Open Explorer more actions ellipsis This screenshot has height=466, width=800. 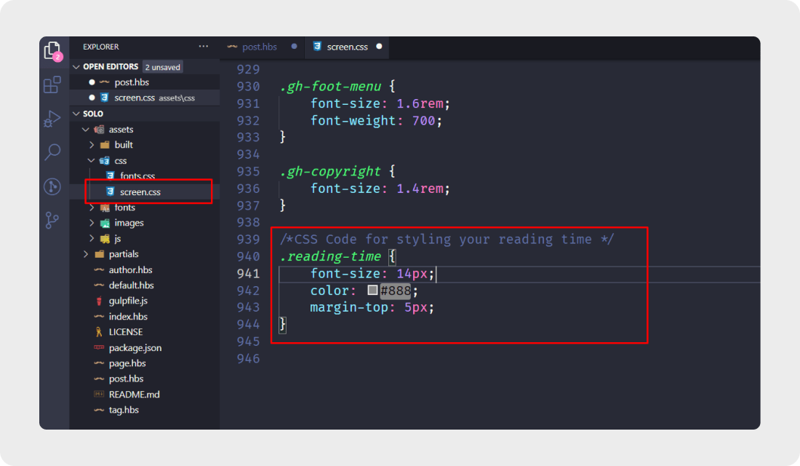click(204, 47)
